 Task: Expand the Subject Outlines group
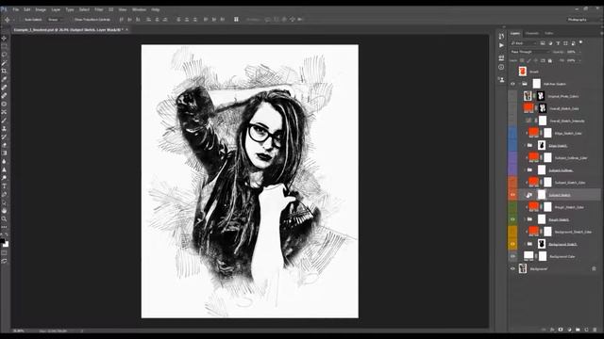pos(525,169)
